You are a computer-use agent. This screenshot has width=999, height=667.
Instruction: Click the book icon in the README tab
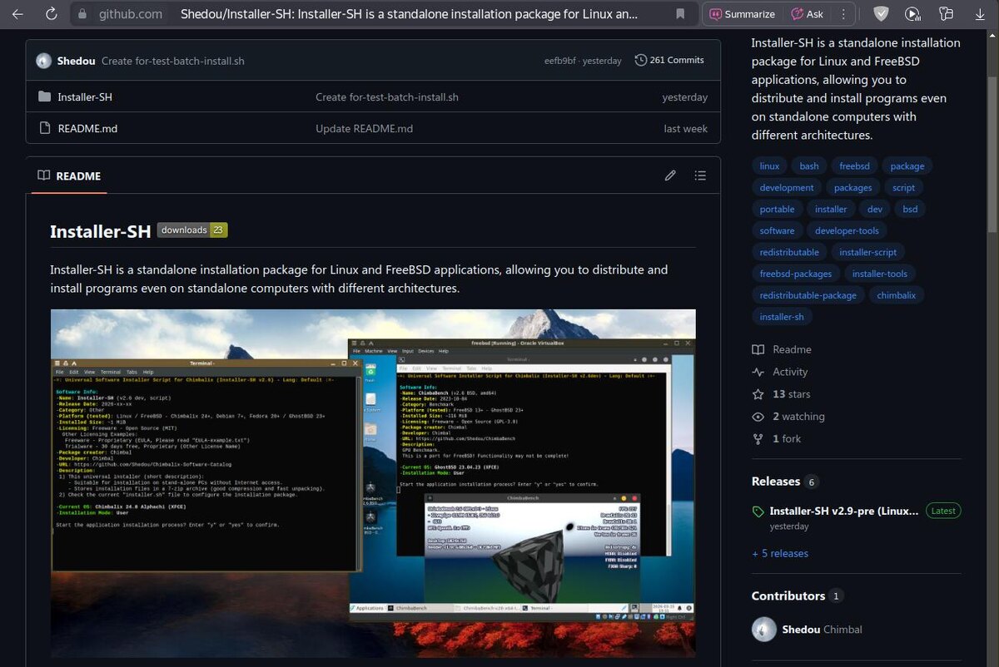(x=43, y=175)
